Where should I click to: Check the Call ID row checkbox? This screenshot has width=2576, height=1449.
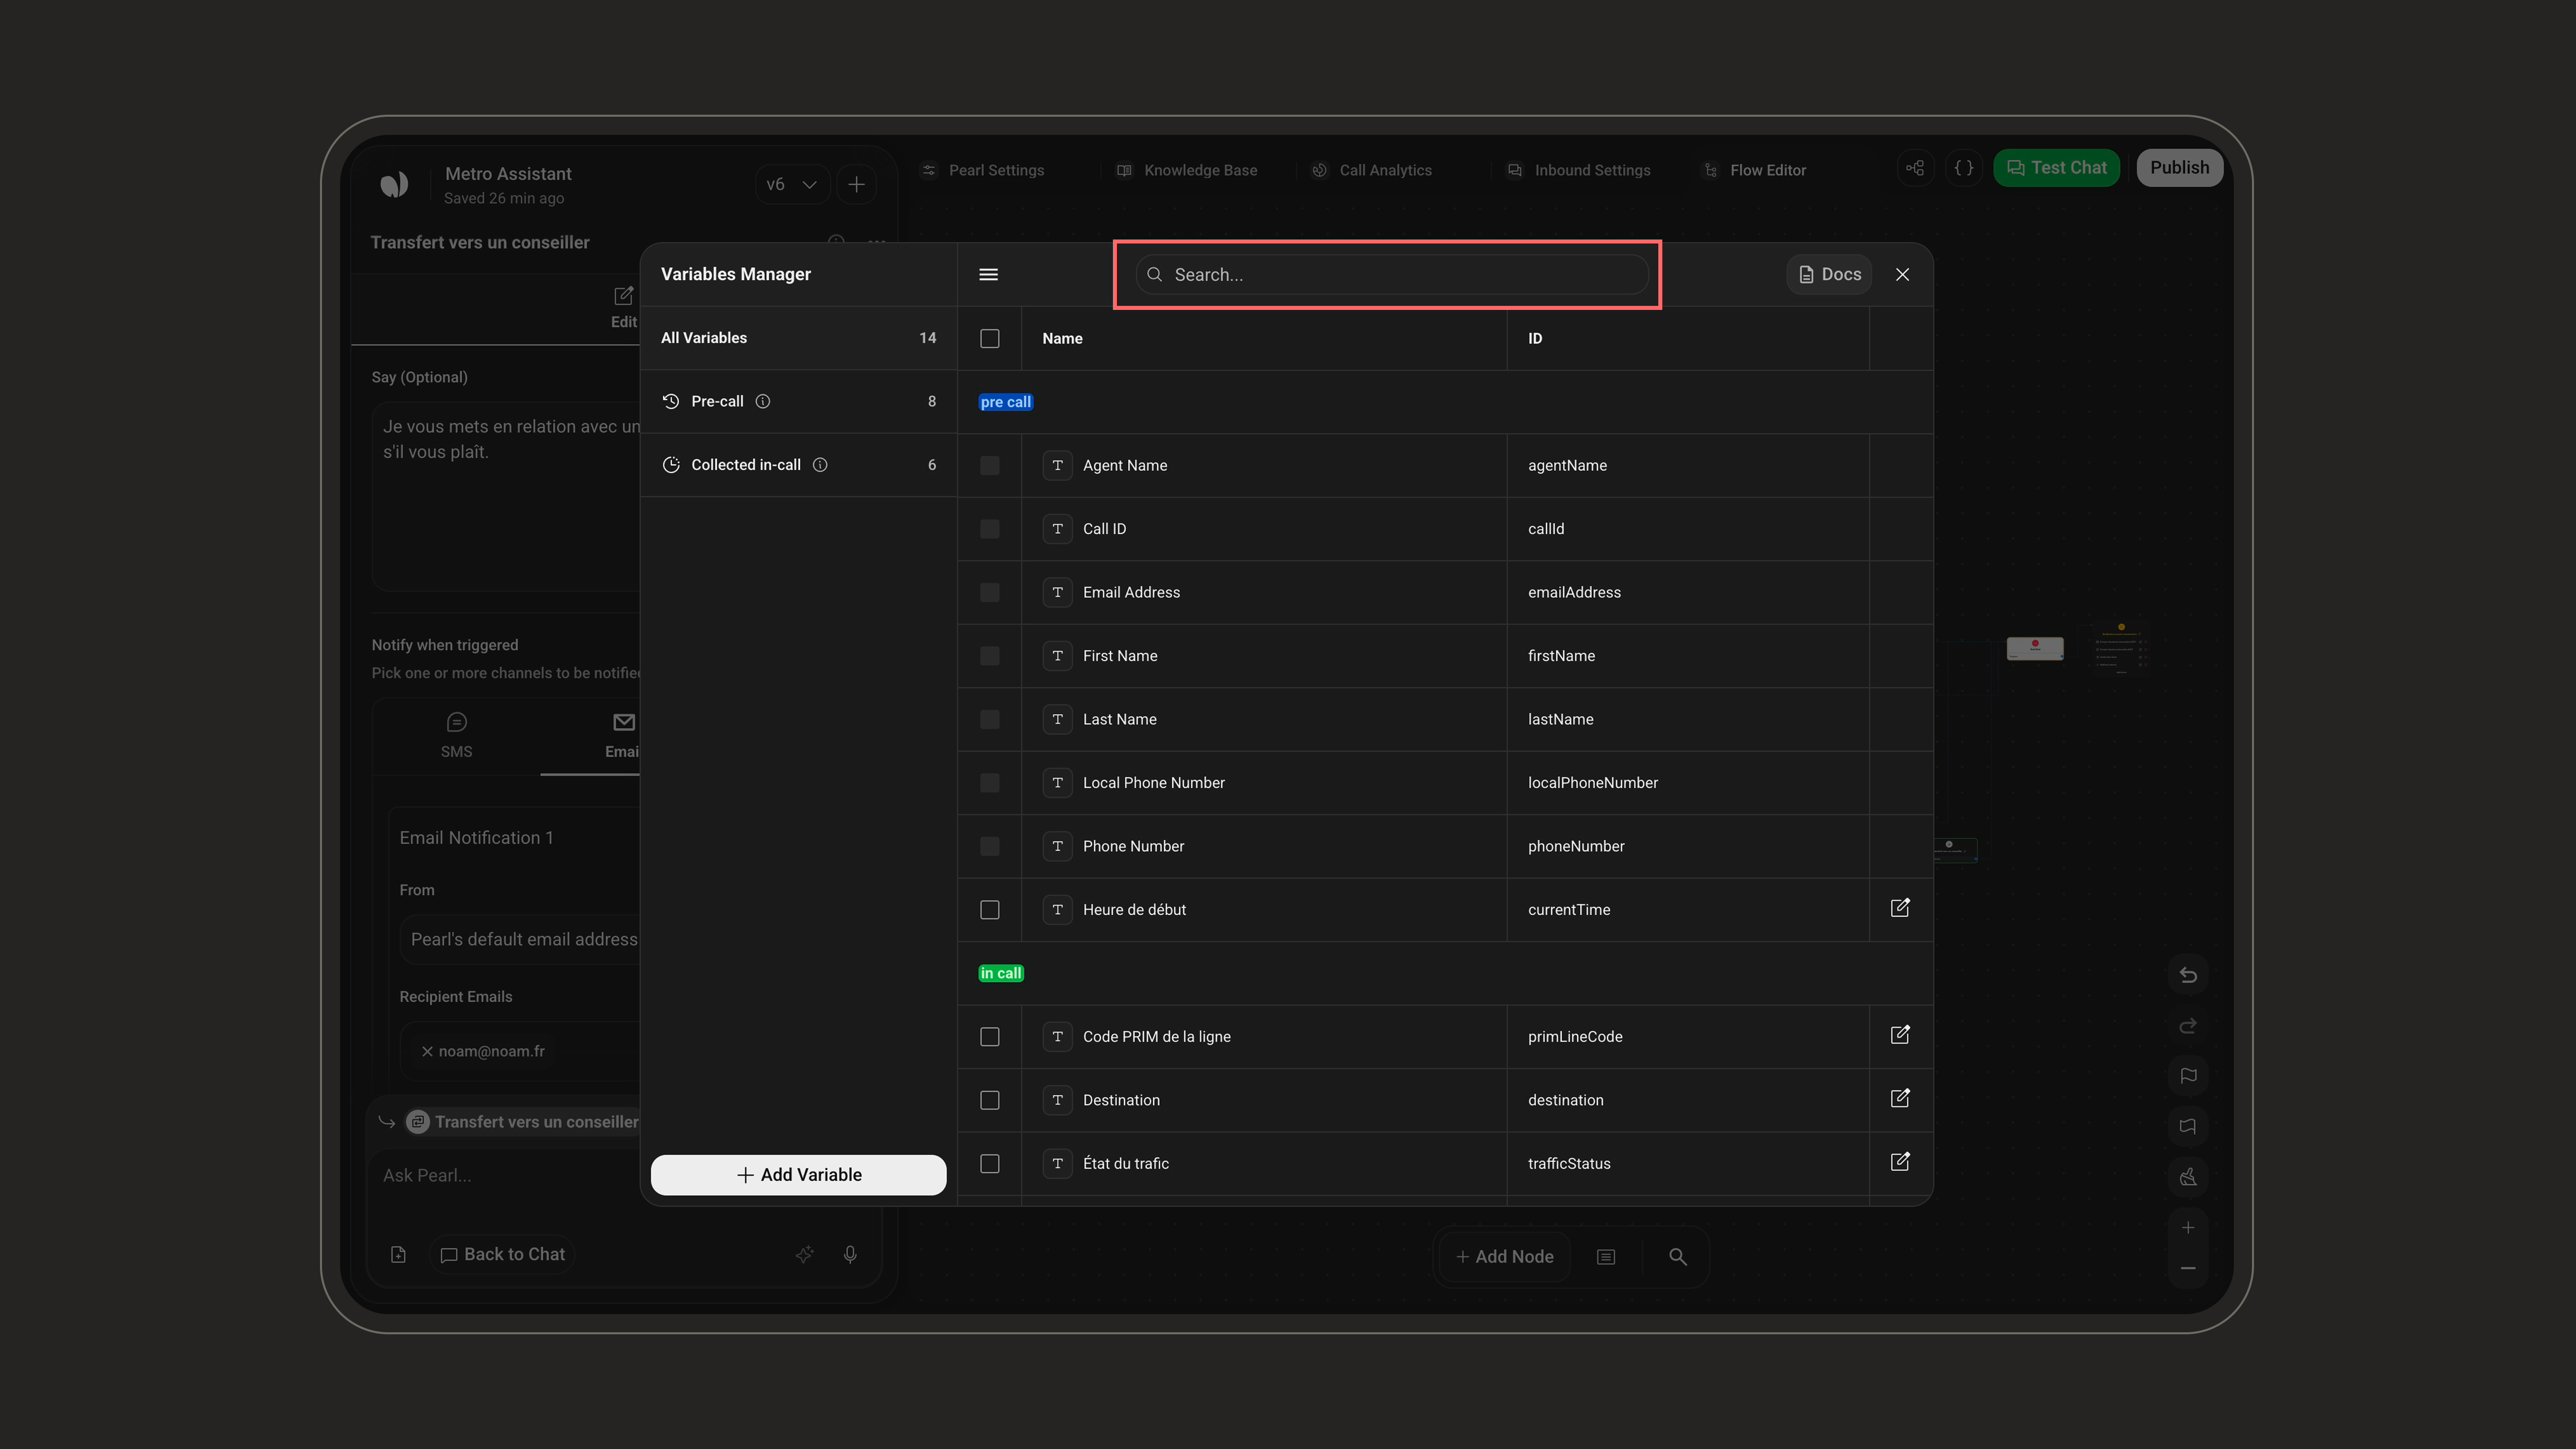click(x=990, y=529)
